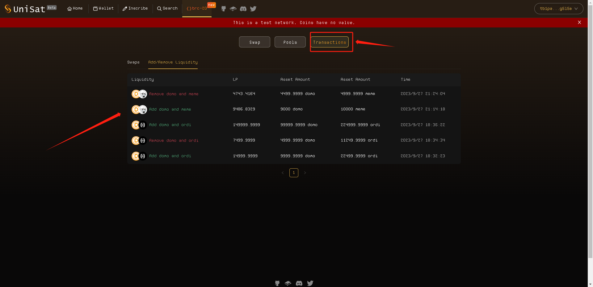Open the brc-20 menu item
593x287 pixels.
[x=197, y=9]
